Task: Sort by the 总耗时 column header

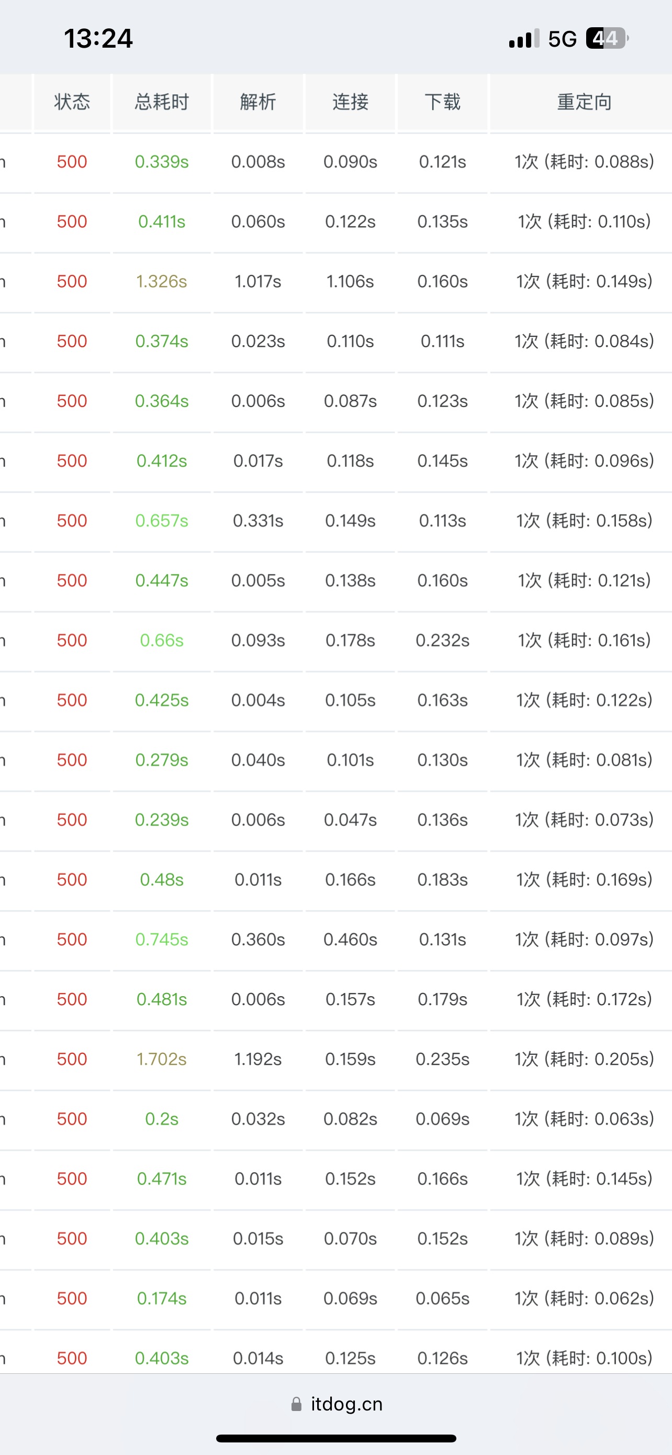Action: click(x=162, y=102)
